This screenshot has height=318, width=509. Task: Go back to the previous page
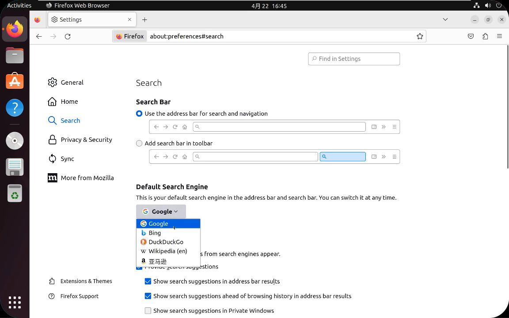39,36
